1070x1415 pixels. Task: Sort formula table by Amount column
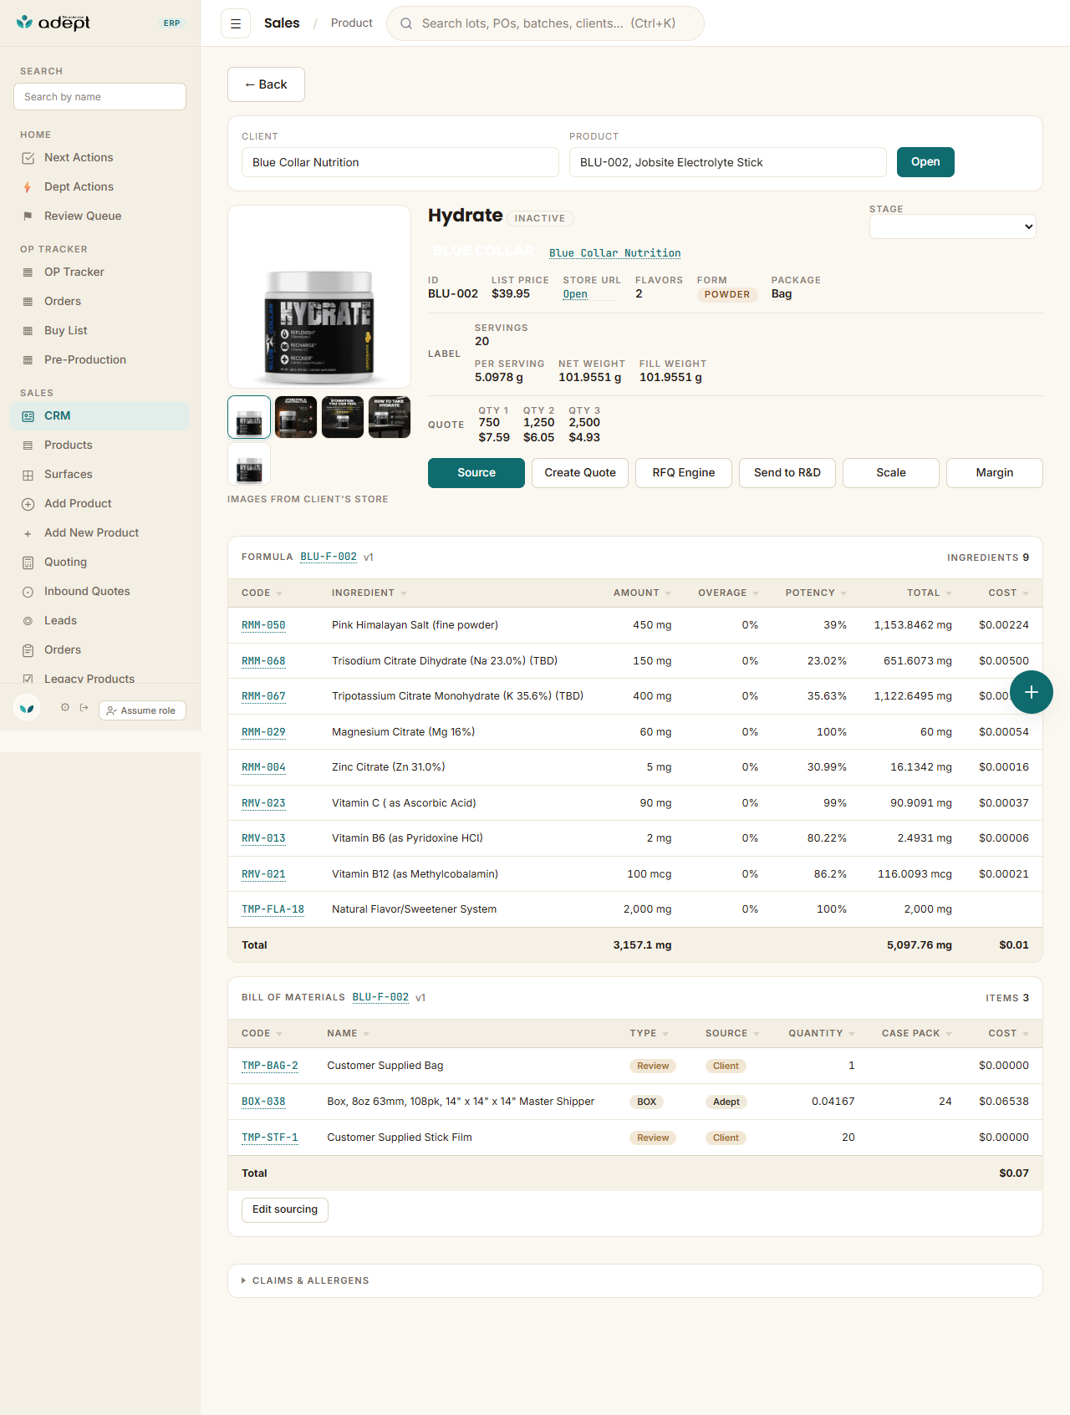click(642, 593)
